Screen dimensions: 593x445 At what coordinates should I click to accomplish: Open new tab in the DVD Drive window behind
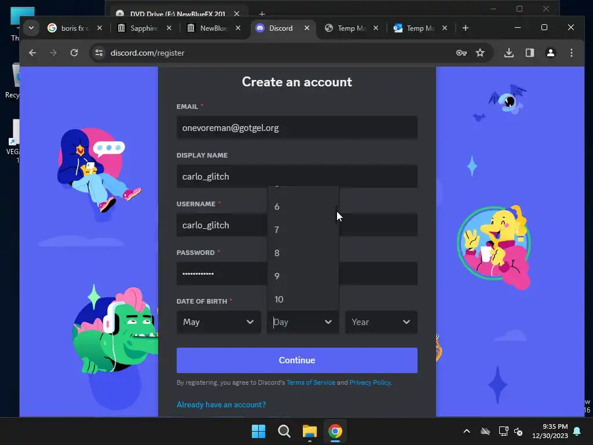point(262,14)
